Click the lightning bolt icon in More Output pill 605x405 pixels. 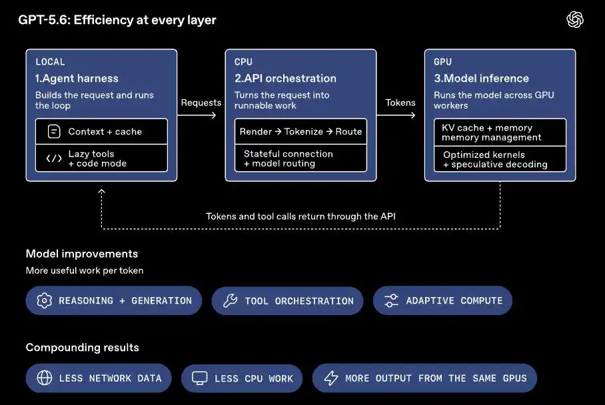click(331, 378)
